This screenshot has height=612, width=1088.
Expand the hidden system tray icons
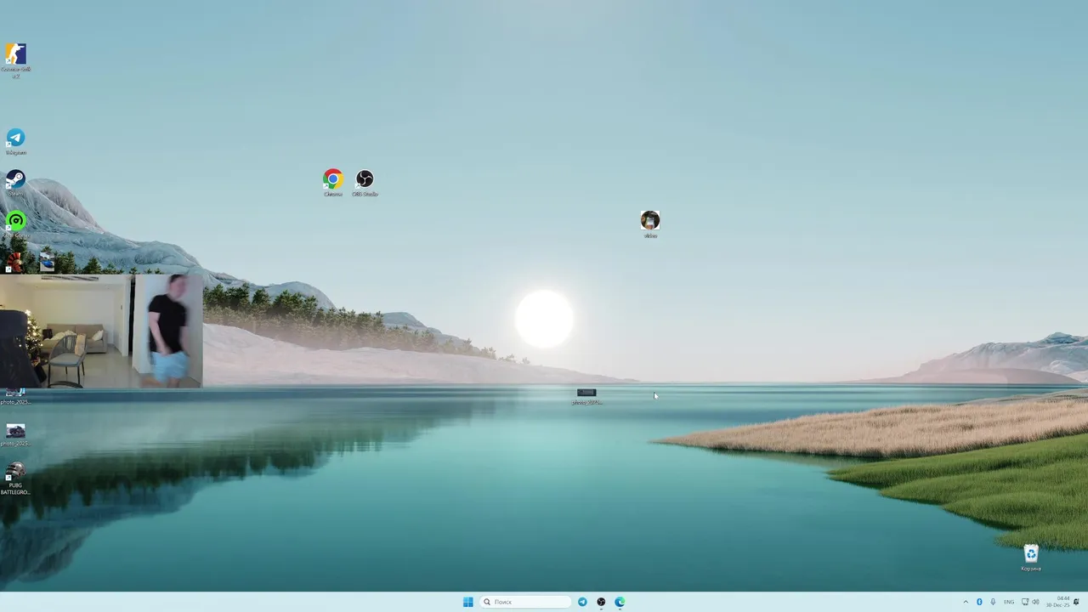(x=966, y=602)
